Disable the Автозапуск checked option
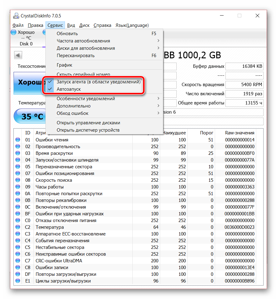 [69, 89]
